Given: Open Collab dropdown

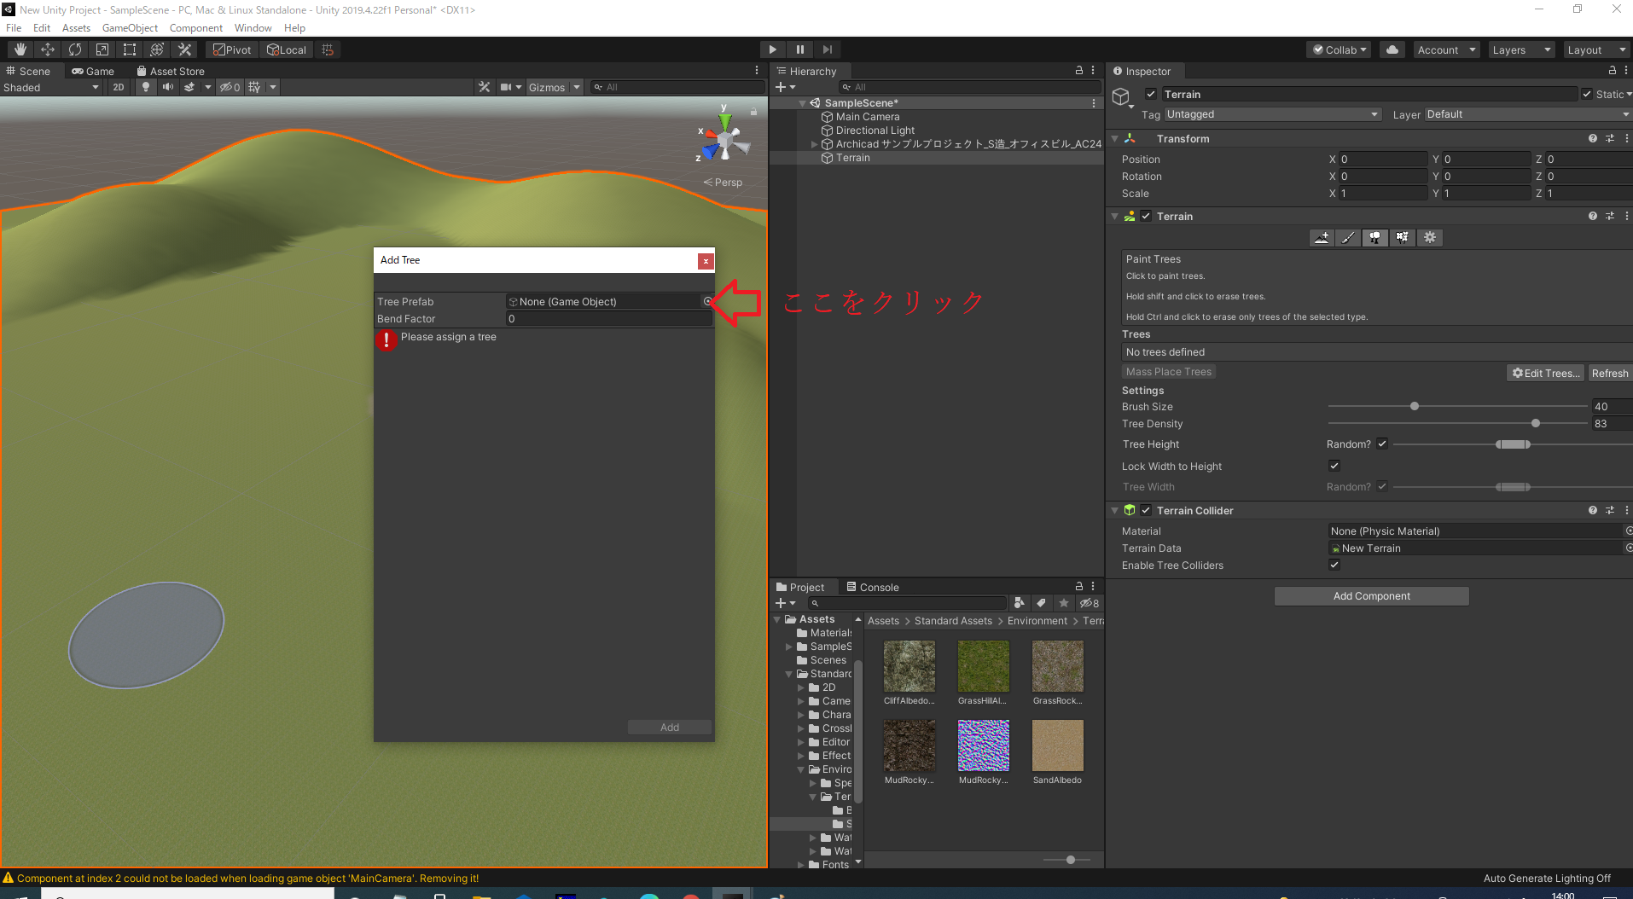Looking at the screenshot, I should (x=1339, y=49).
